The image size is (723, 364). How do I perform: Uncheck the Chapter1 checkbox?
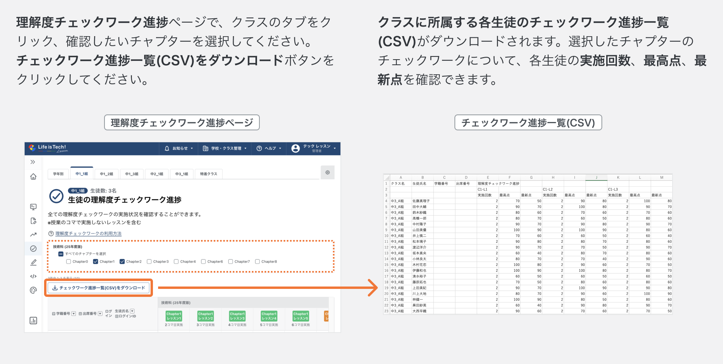[x=96, y=261]
